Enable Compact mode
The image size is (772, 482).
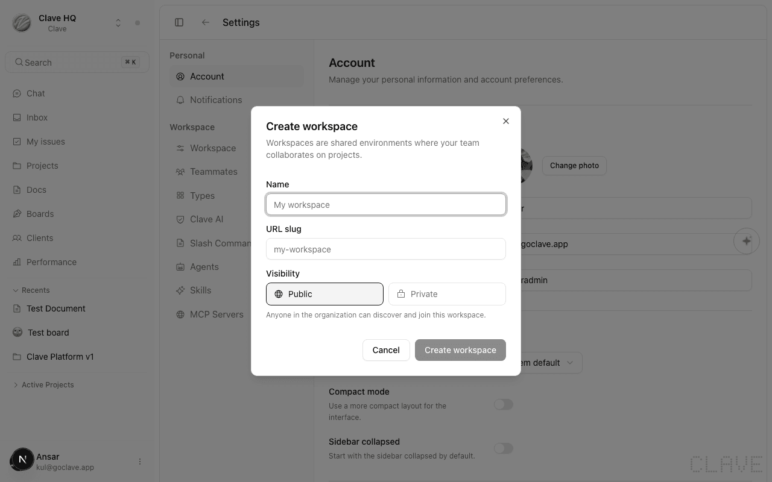(504, 404)
